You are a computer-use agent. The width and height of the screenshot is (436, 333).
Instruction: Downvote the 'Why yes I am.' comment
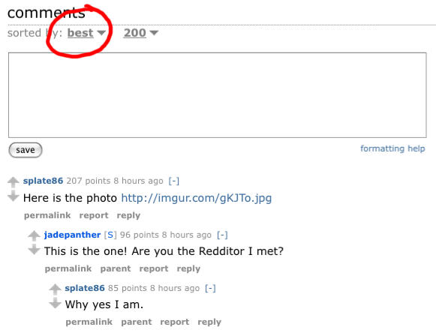55,303
